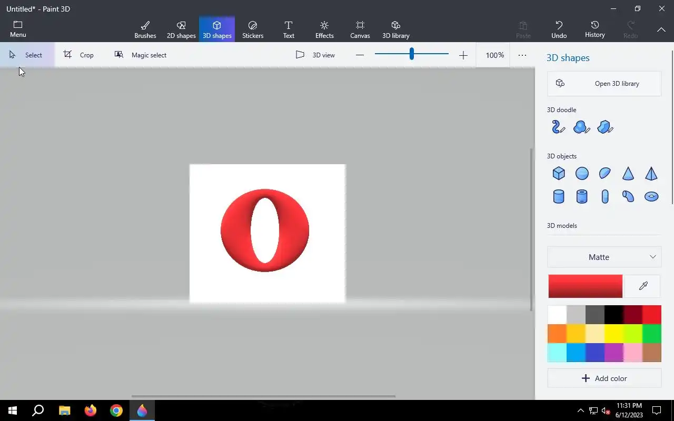Image resolution: width=674 pixels, height=421 pixels.
Task: Pick the dark gray color swatch
Action: coord(595,315)
